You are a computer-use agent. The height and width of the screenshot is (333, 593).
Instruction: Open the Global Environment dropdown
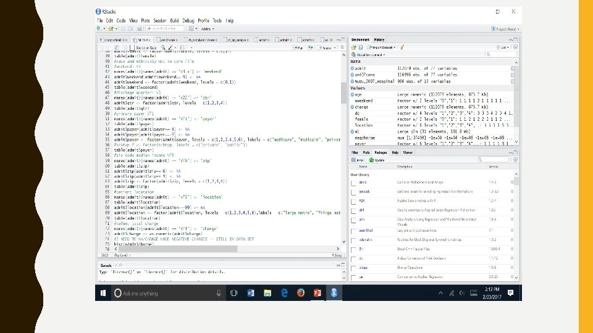[x=368, y=55]
